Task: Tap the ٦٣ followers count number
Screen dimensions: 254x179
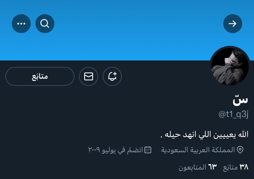Action: tap(212, 167)
